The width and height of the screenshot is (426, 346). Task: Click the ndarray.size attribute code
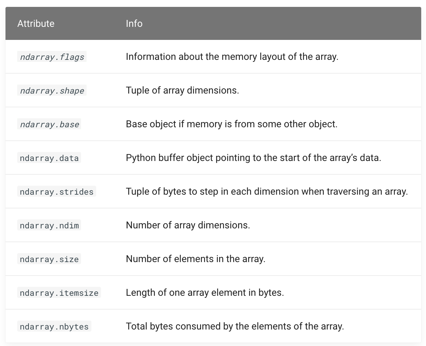[x=49, y=259]
